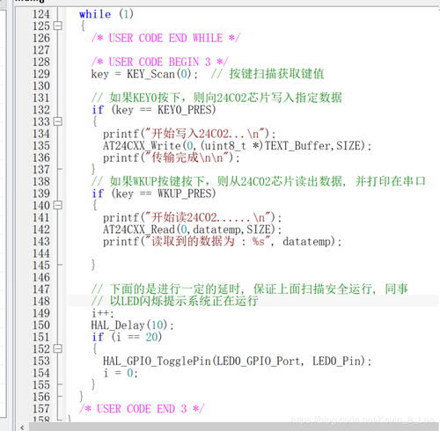Screen dimensions: 440x431
Task: Click the '以LED闪烁提示系统正在运行' comment
Action: (x=175, y=301)
